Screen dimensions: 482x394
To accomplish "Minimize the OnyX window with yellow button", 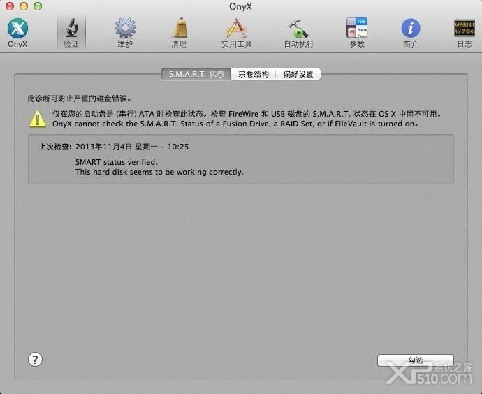I will coord(24,6).
